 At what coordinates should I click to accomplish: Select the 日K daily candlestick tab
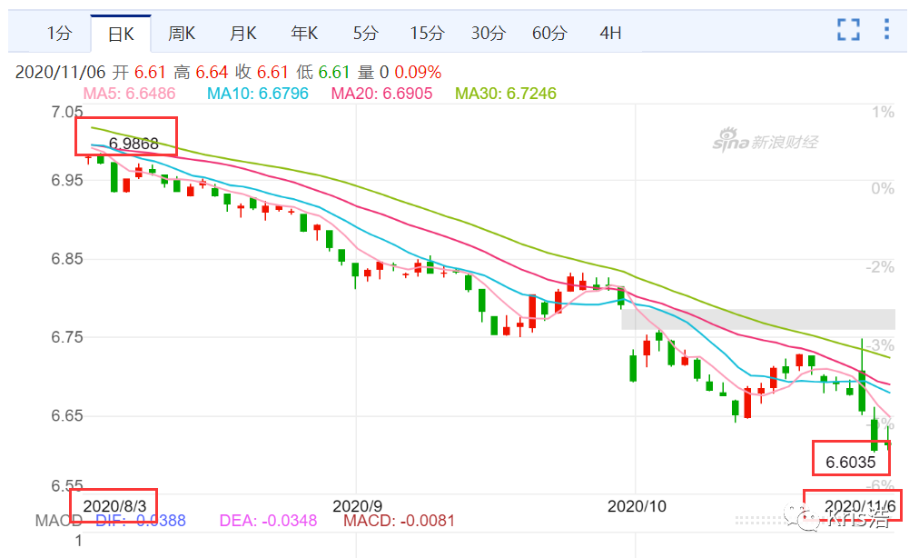pyautogui.click(x=122, y=34)
